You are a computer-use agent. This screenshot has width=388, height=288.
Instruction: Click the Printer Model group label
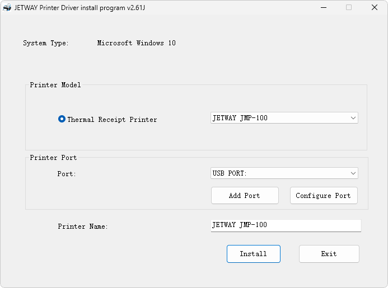55,85
